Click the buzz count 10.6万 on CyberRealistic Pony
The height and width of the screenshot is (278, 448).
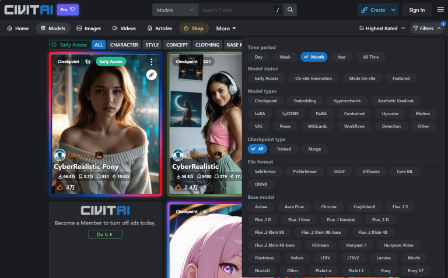(121, 176)
